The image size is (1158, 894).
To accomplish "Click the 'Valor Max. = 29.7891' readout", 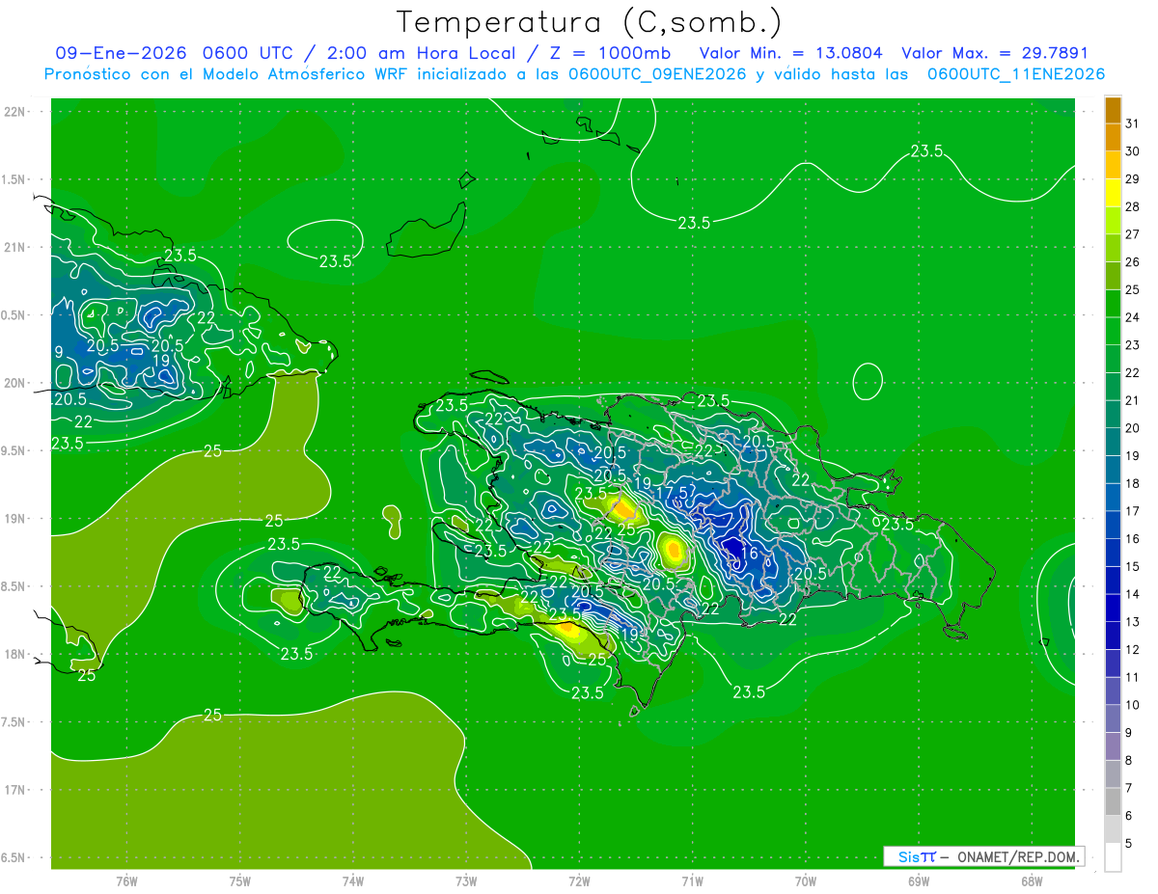I will [994, 53].
